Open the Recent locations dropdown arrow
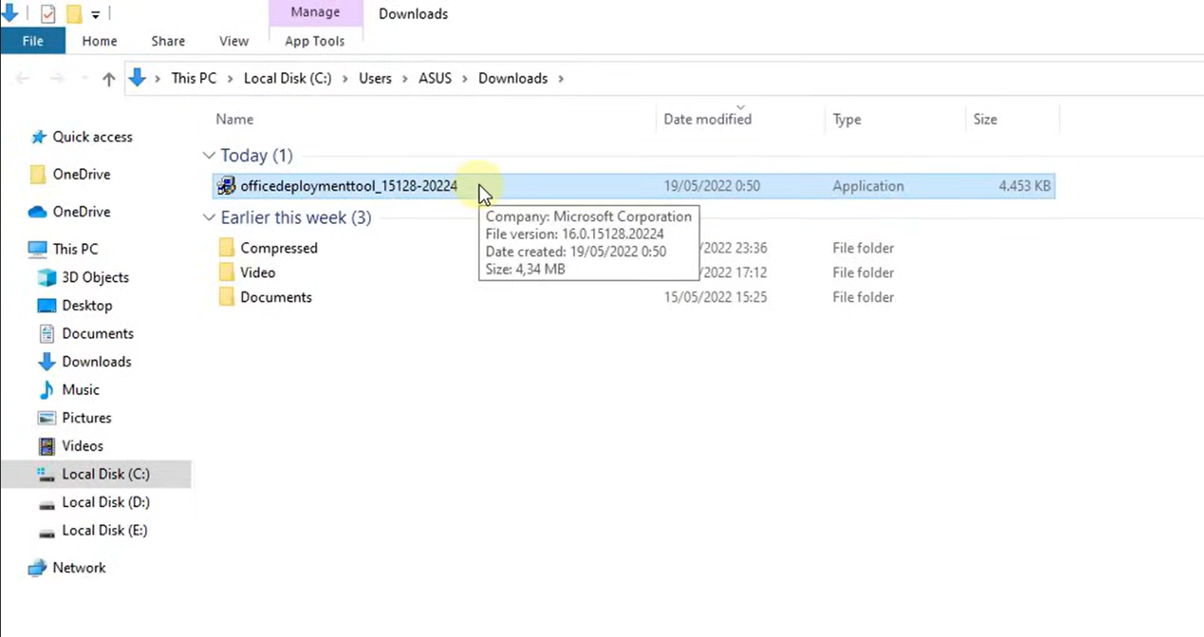The width and height of the screenshot is (1204, 637). 84,78
